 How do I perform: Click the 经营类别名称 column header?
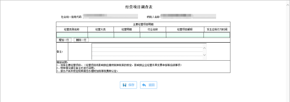[72, 29]
